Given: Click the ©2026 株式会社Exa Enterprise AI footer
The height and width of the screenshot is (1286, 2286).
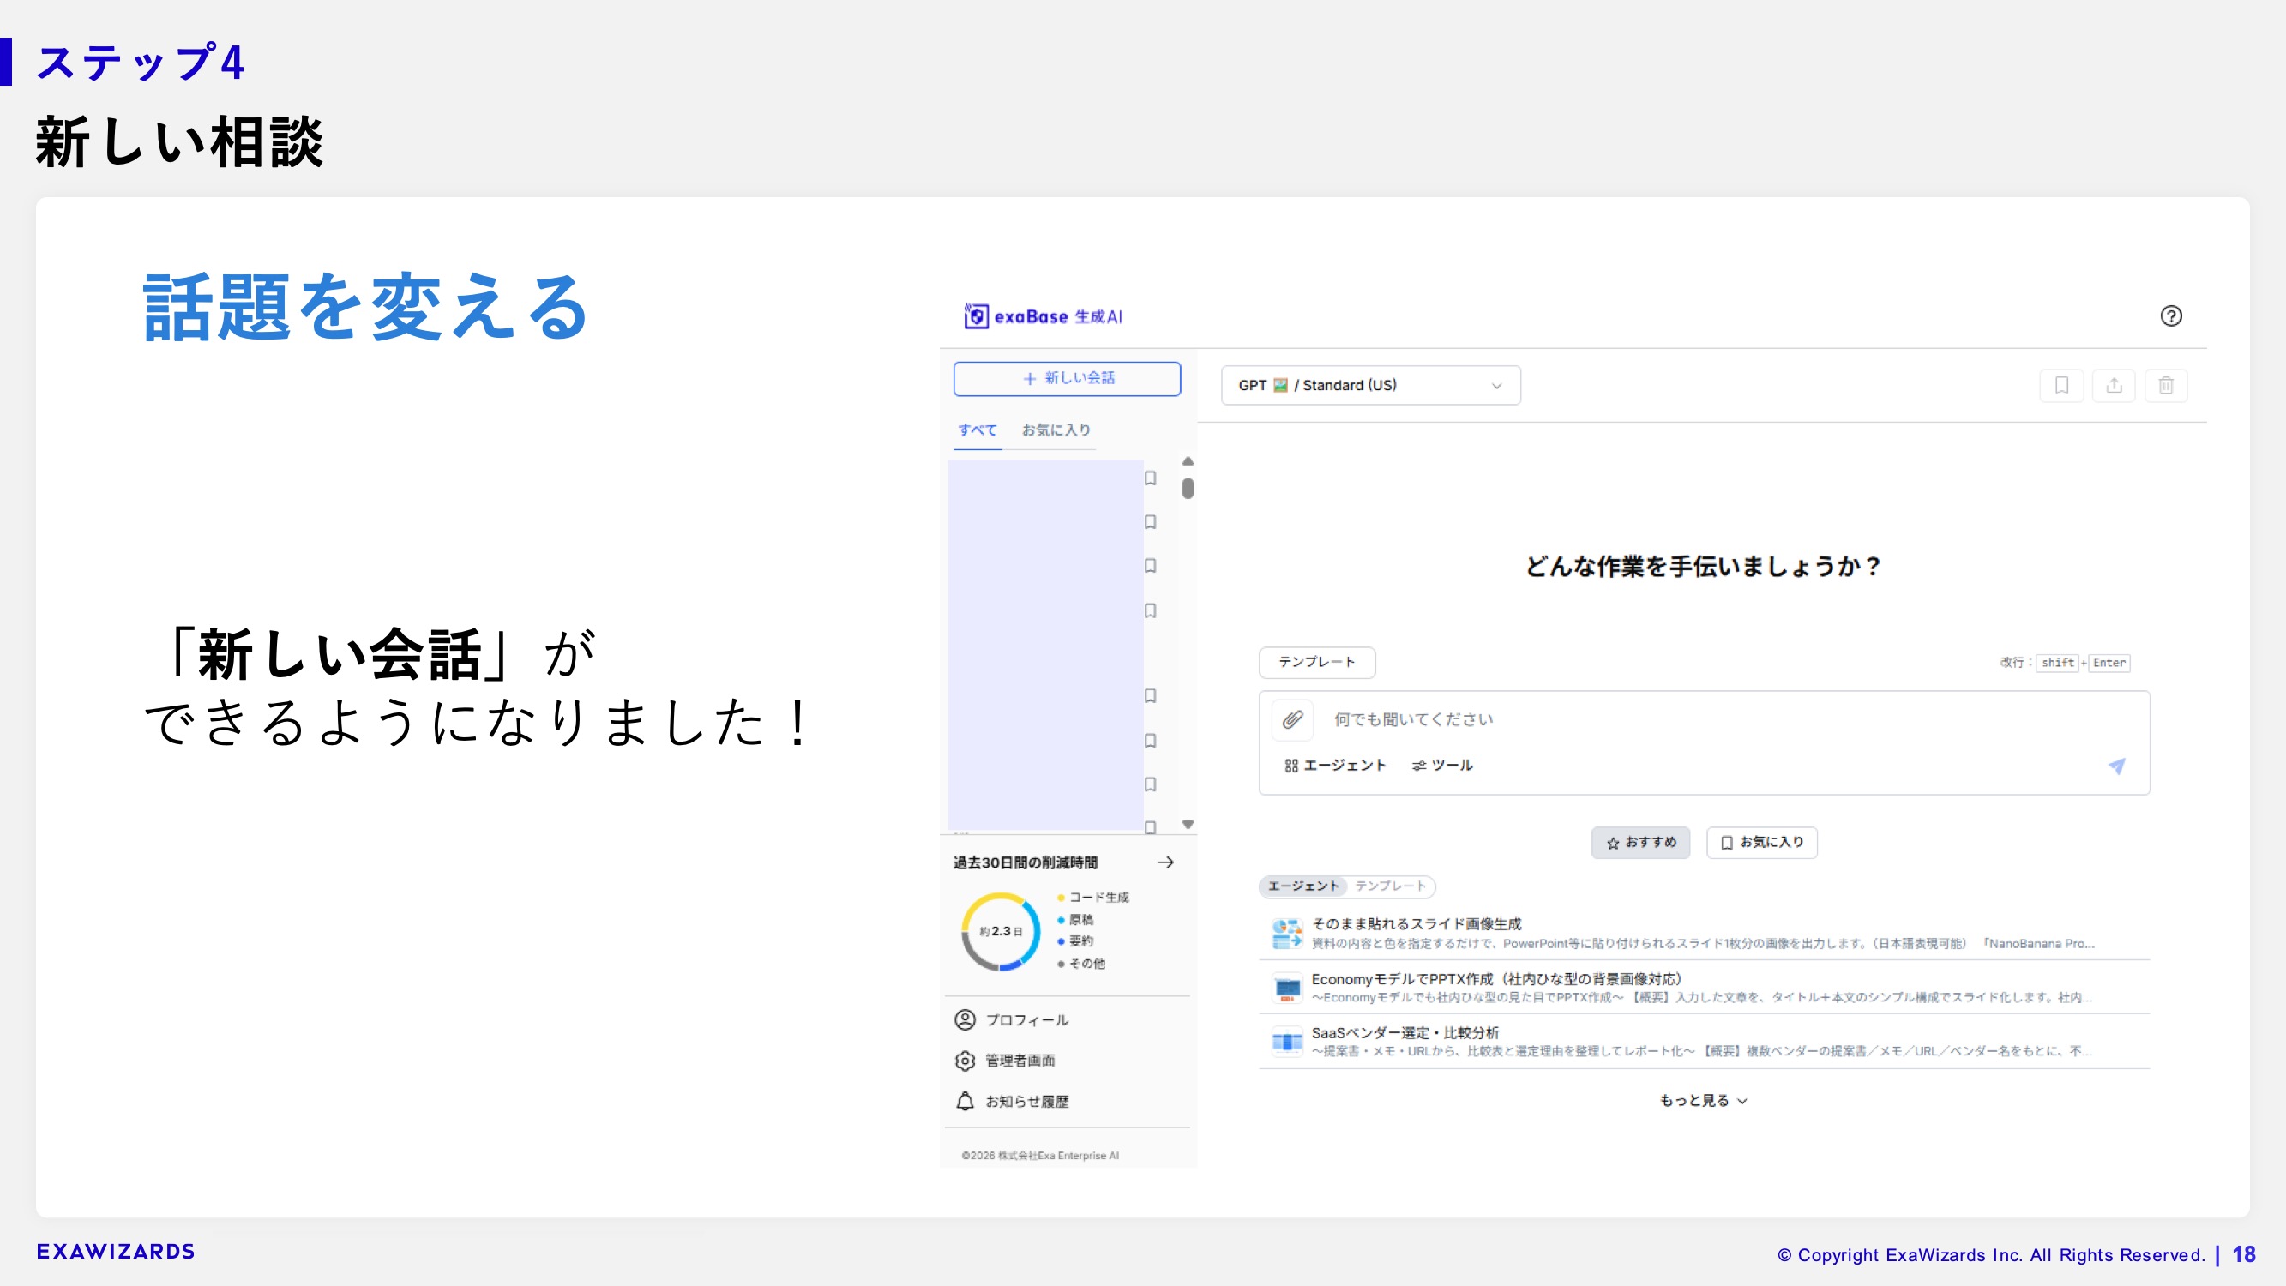Looking at the screenshot, I should click(1040, 1156).
